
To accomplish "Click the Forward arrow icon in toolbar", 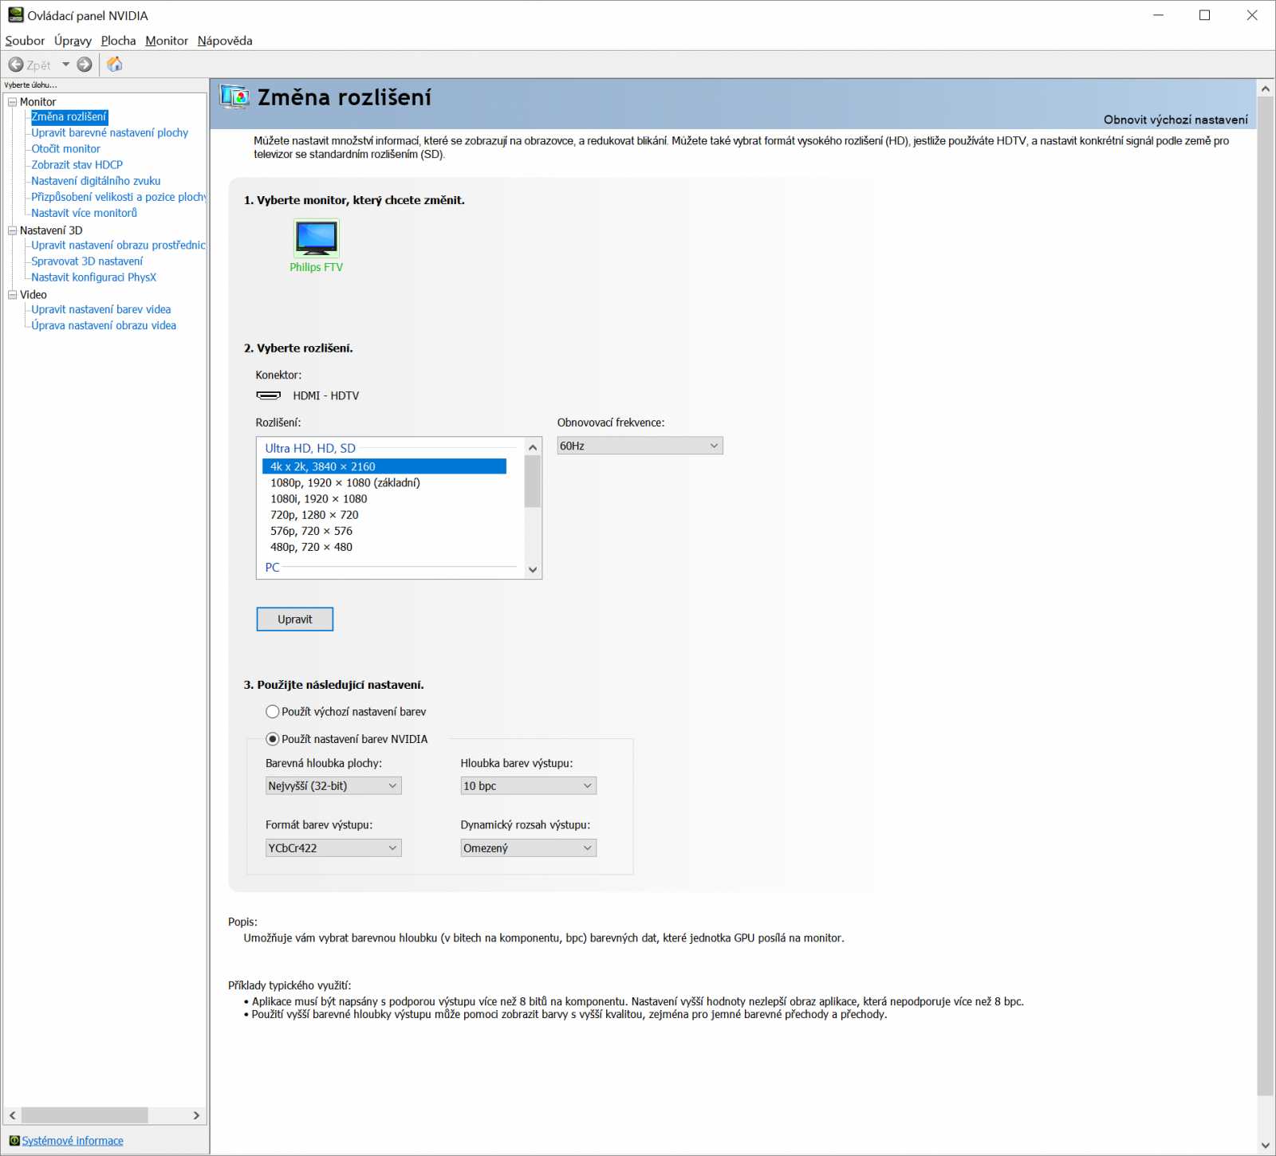I will (x=85, y=65).
